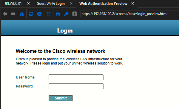179x109 pixels.
Task: Close the Guest Wi-Fi Login tab
Action: (x=71, y=4)
